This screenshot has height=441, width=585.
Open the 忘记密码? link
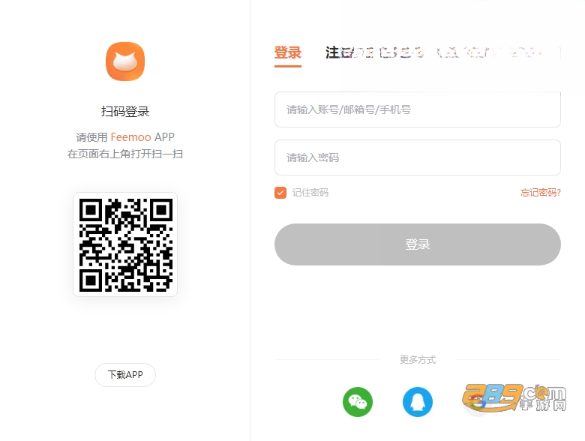pyautogui.click(x=541, y=193)
